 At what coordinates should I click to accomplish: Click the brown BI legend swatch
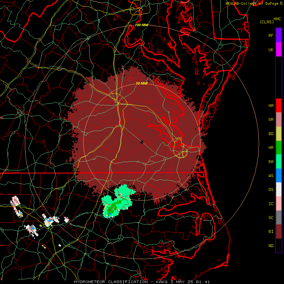click(279, 232)
